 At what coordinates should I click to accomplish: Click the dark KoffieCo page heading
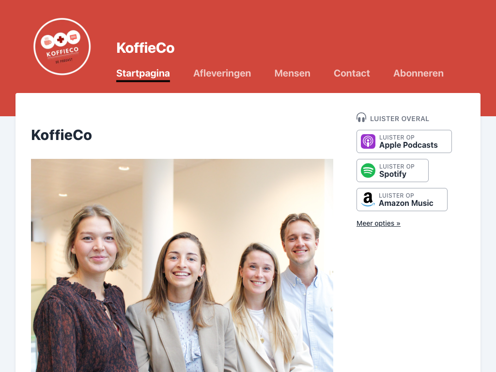[x=62, y=135]
